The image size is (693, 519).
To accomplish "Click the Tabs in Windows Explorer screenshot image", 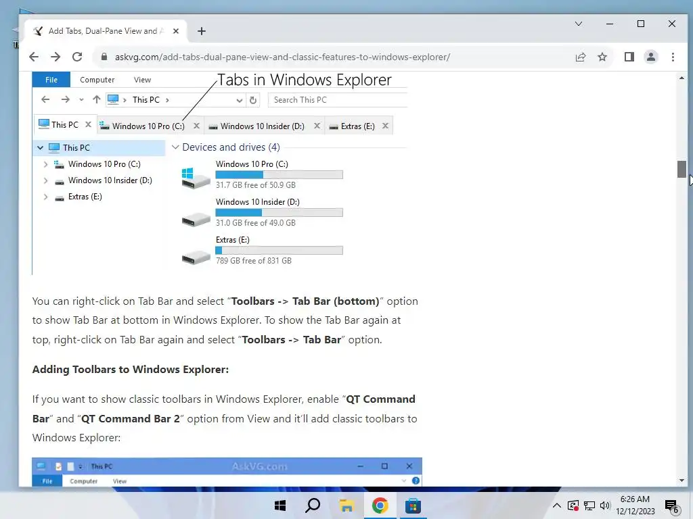I will tap(220, 173).
